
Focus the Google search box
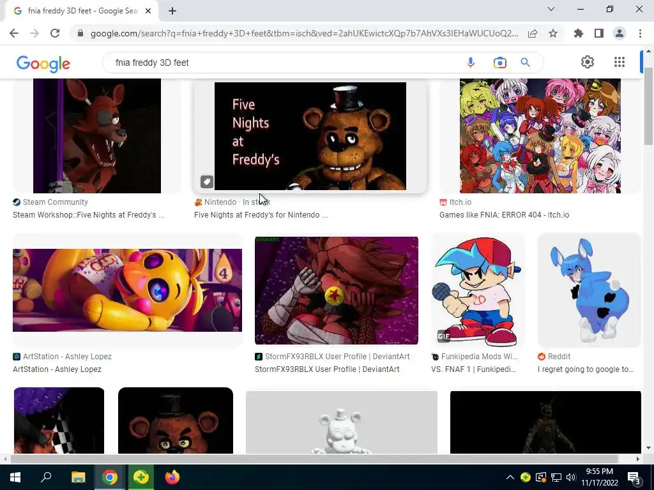pos(284,63)
